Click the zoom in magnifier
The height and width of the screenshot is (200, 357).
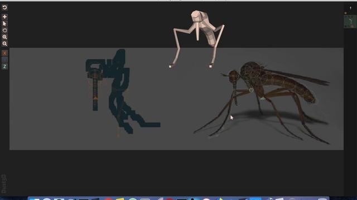click(4, 37)
